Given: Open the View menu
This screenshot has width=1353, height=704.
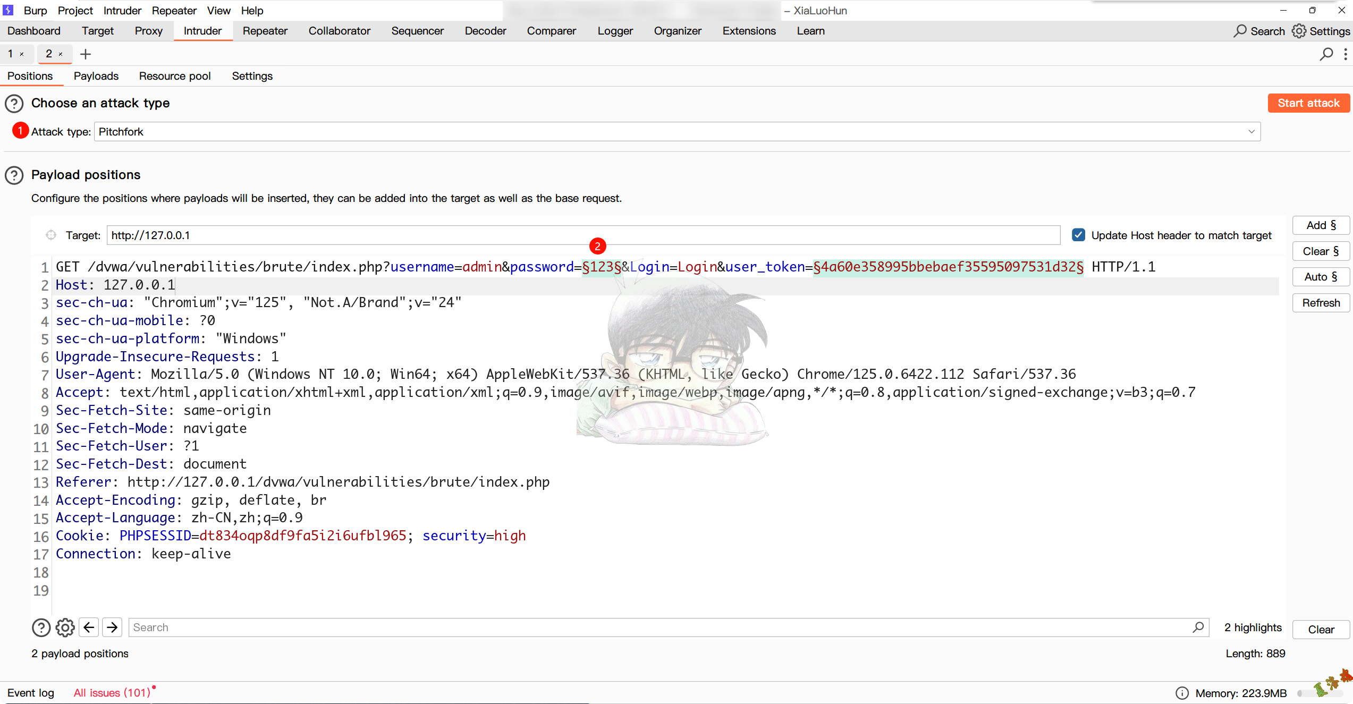Looking at the screenshot, I should coord(218,11).
